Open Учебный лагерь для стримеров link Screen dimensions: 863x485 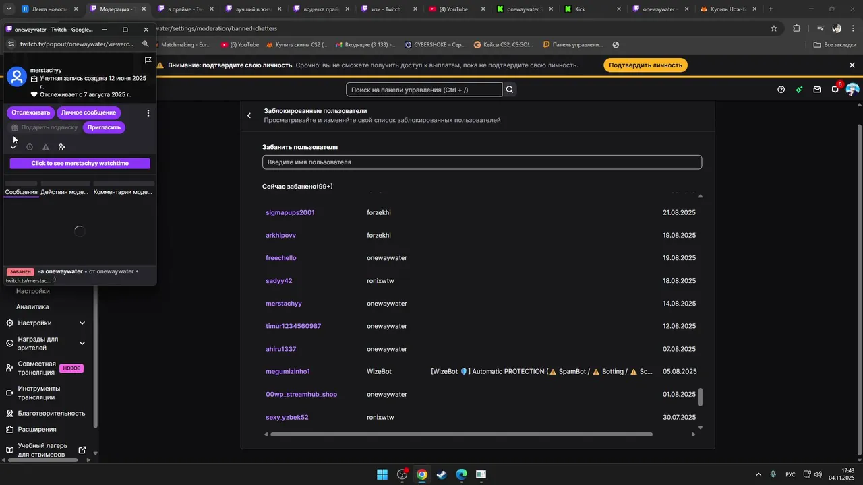point(46,450)
